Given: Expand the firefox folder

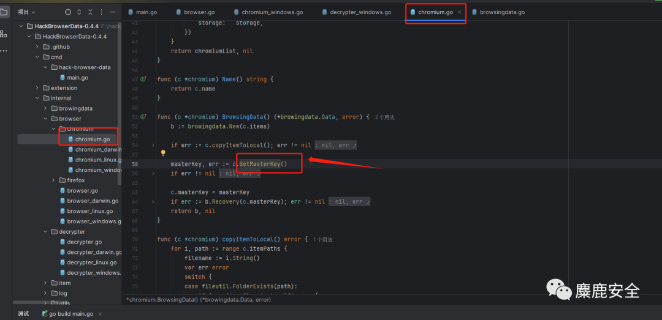Looking at the screenshot, I should pos(53,180).
